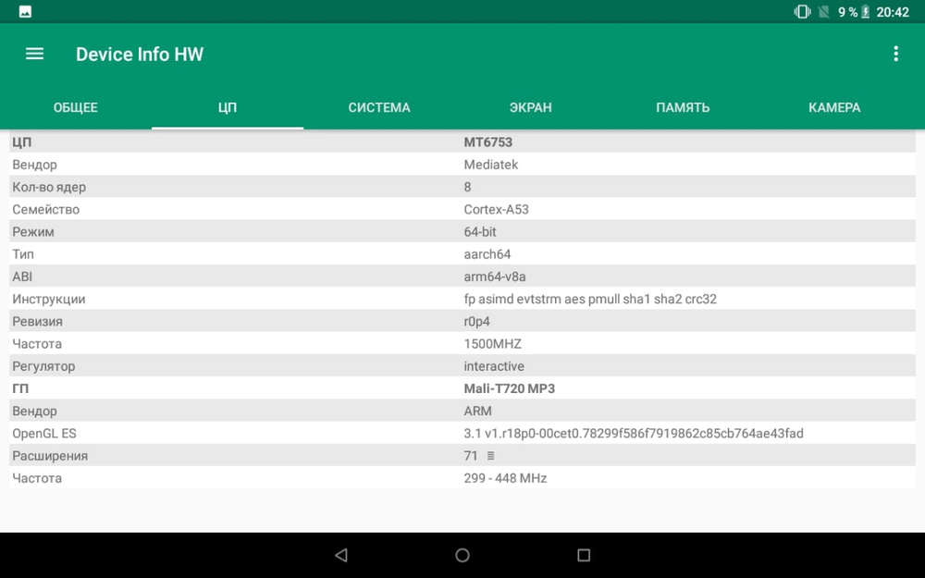Go to the КАМЕРА tab

point(834,107)
